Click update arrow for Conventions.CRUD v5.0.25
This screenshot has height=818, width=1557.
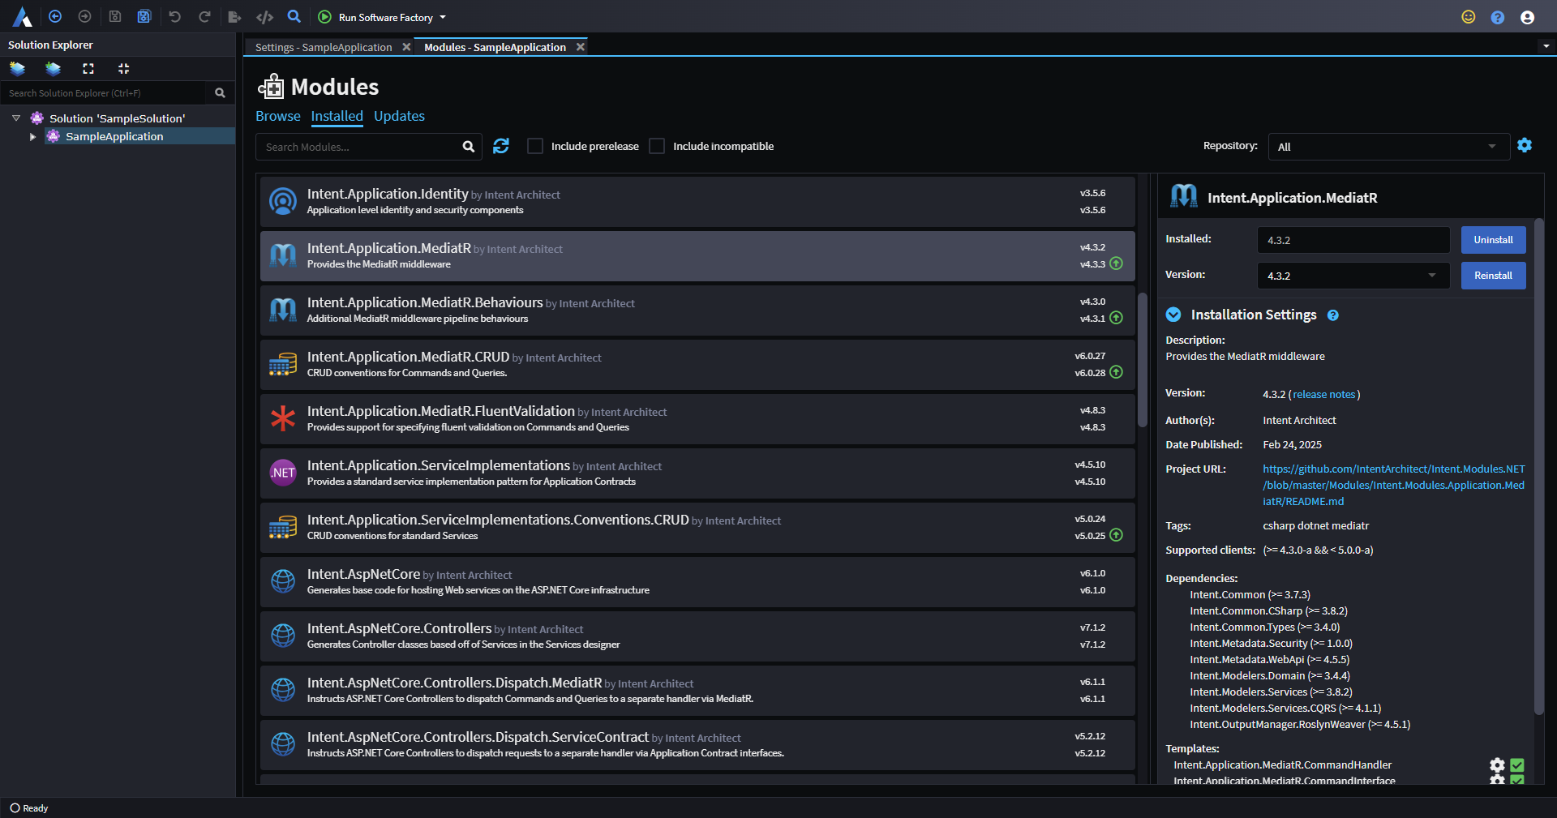(x=1116, y=535)
